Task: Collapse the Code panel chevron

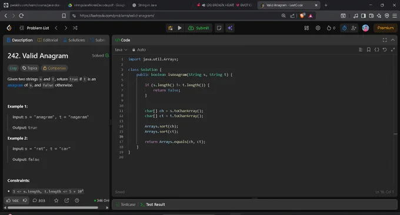Action: (393, 40)
